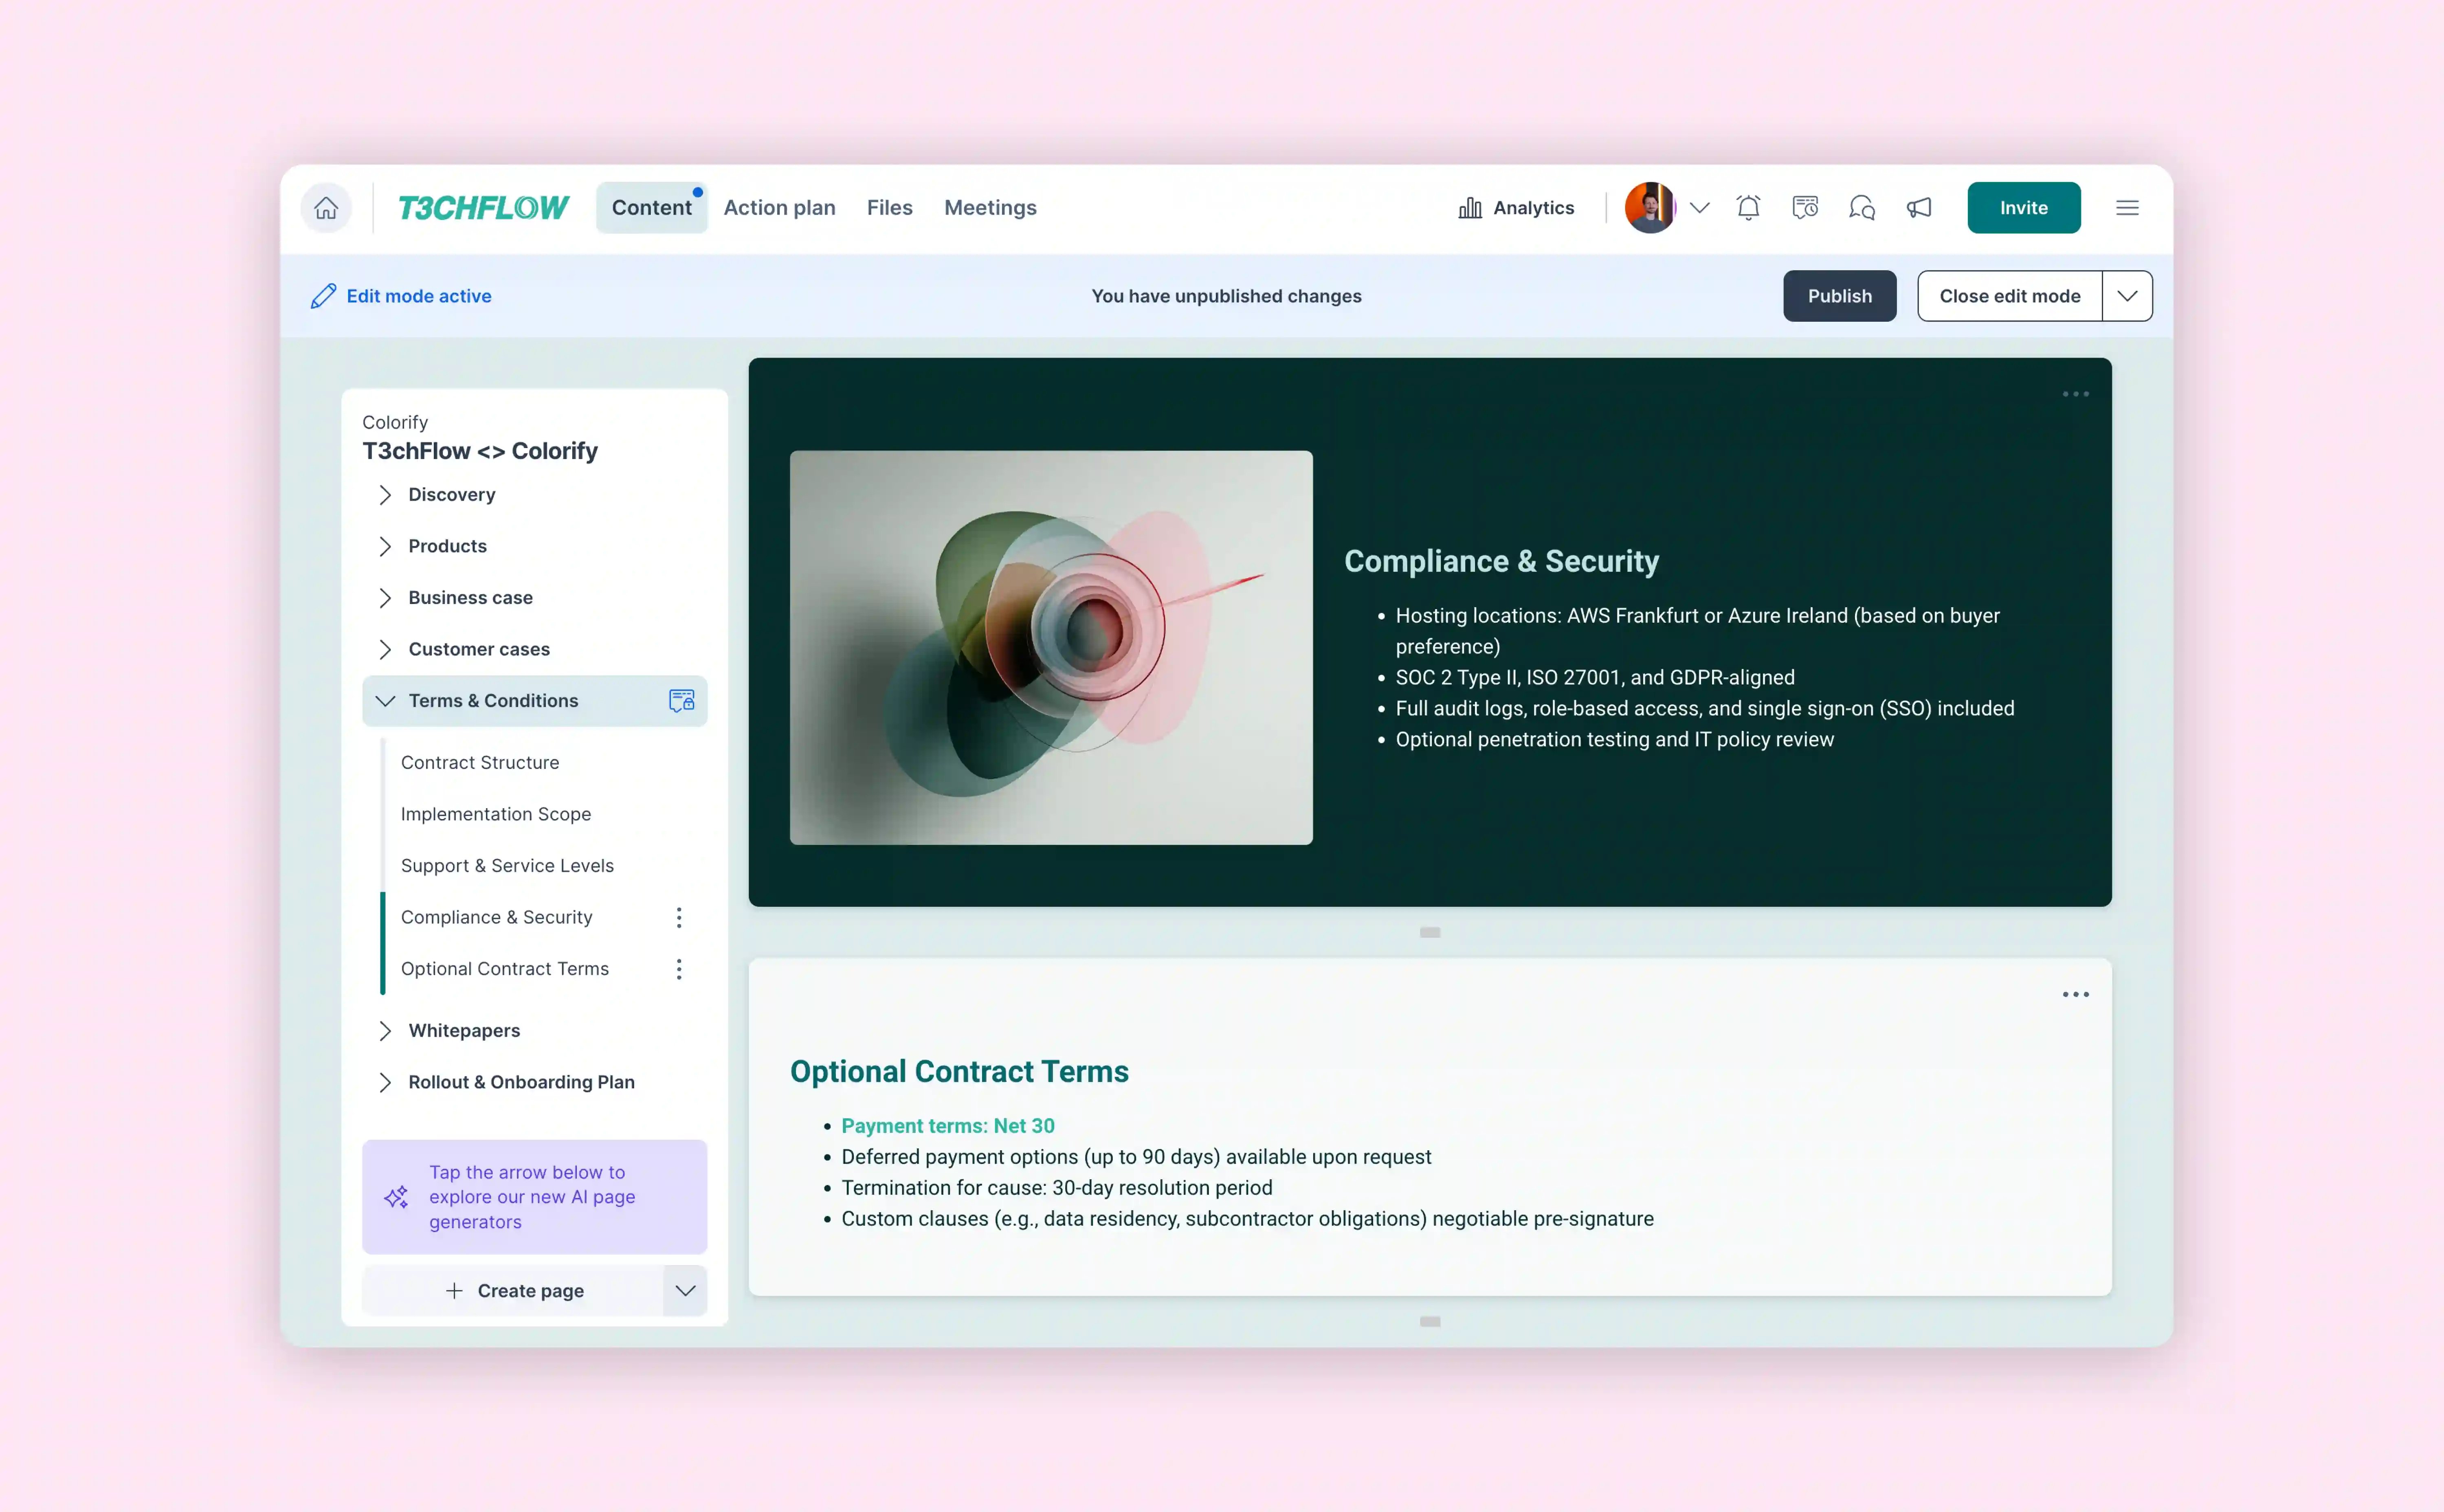This screenshot has height=1512, width=2444.
Task: Click the T3CHFLOW logo
Action: [x=483, y=208]
